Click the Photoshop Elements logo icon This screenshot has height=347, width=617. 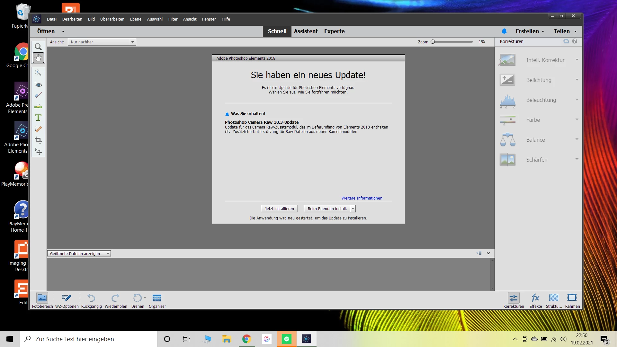36,19
